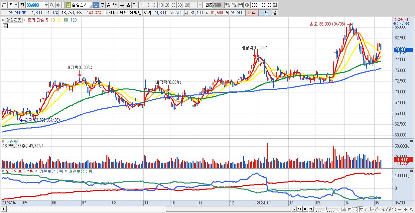This screenshot has width=415, height=213.
Task: Click the moving-average line tool icon
Action: pos(366,209)
